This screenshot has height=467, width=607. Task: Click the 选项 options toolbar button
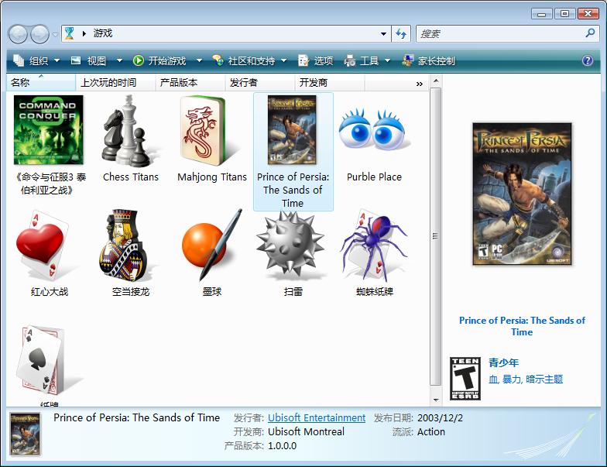coord(316,60)
